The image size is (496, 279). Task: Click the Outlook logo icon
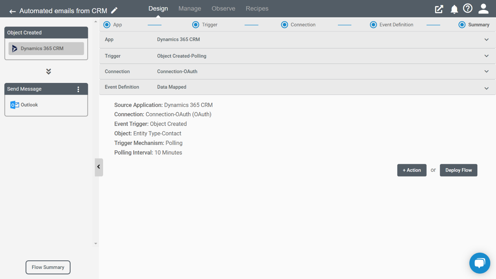pyautogui.click(x=15, y=105)
